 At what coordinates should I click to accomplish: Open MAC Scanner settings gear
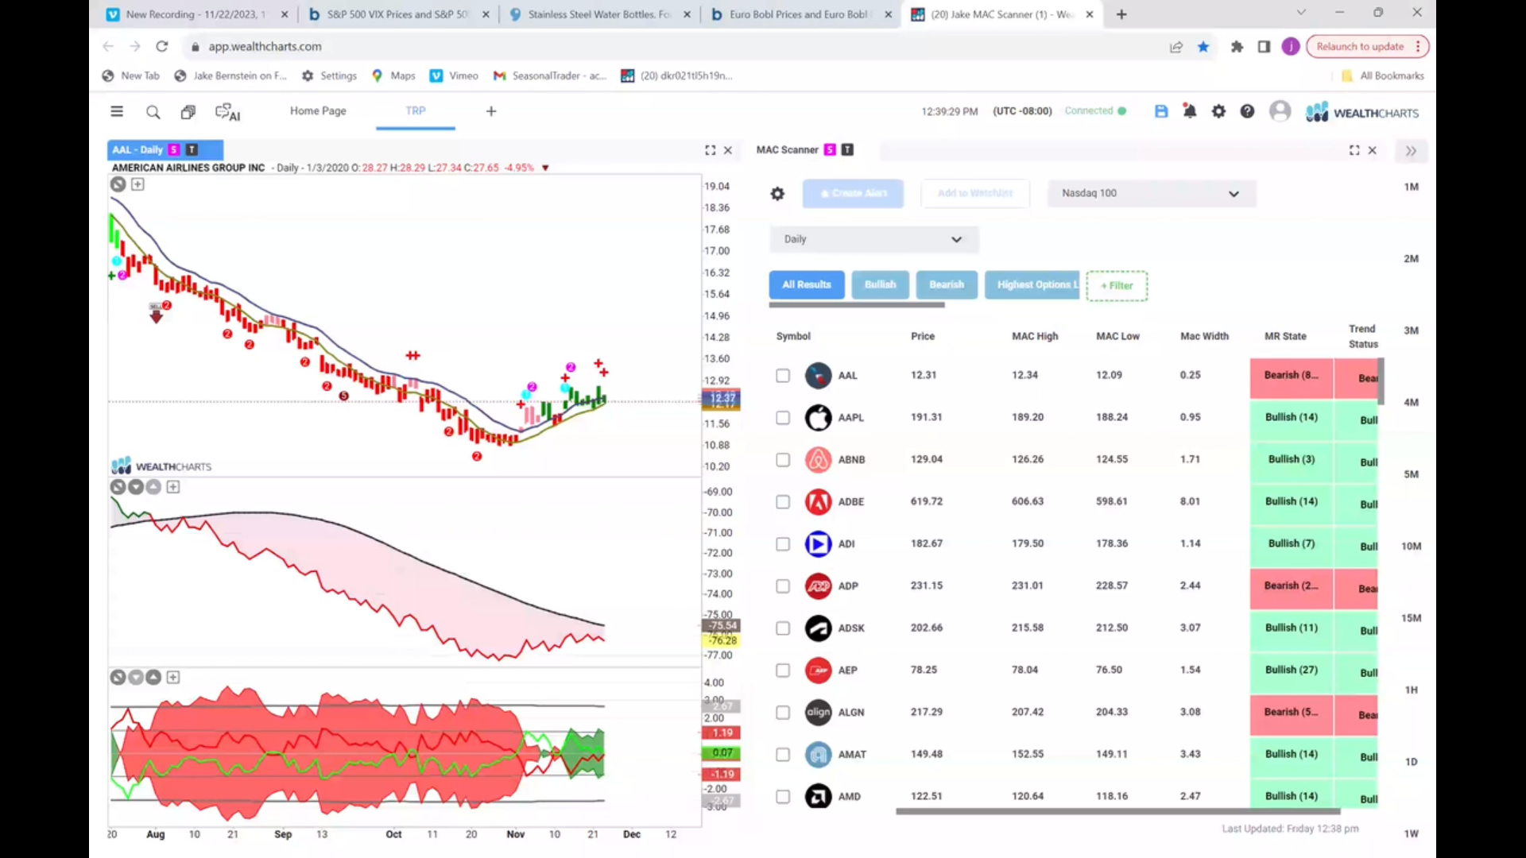tap(777, 194)
